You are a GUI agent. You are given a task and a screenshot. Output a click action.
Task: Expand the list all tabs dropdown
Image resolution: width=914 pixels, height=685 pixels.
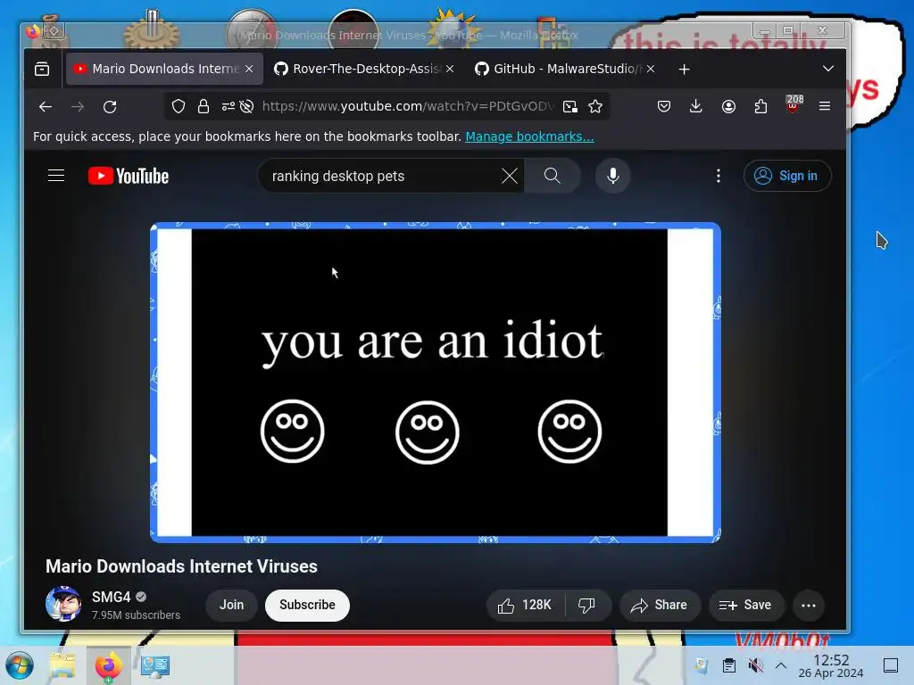point(827,70)
